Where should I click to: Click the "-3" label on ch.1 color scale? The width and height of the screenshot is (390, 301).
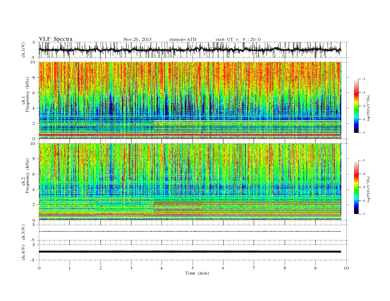coord(363,79)
